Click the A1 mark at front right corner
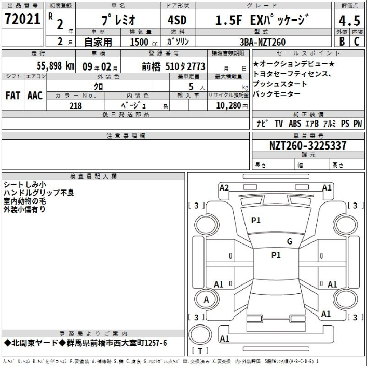 coord(327,188)
